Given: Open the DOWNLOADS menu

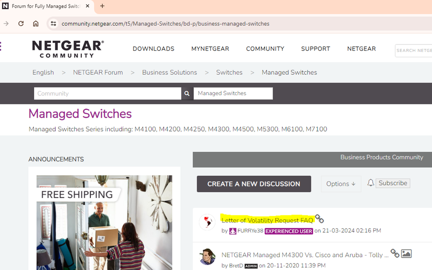Looking at the screenshot, I should point(154,49).
